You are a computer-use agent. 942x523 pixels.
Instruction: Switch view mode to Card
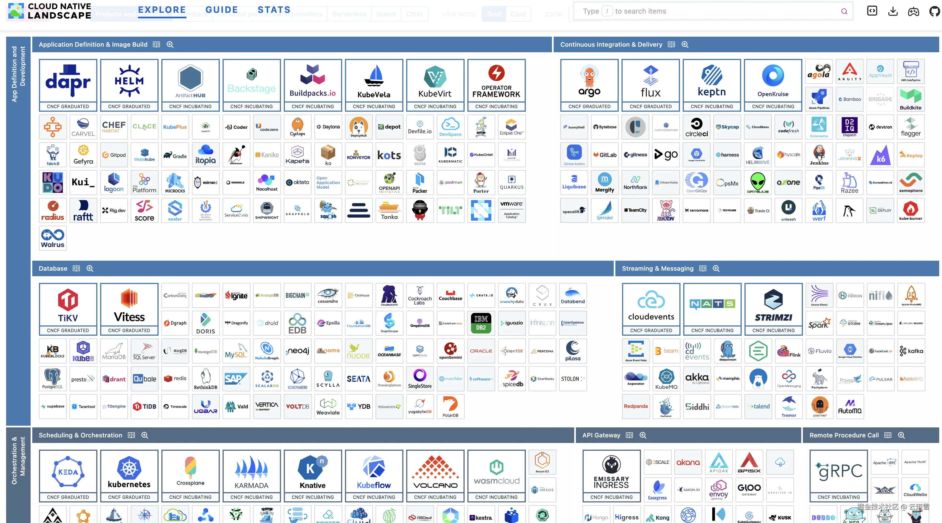(518, 14)
